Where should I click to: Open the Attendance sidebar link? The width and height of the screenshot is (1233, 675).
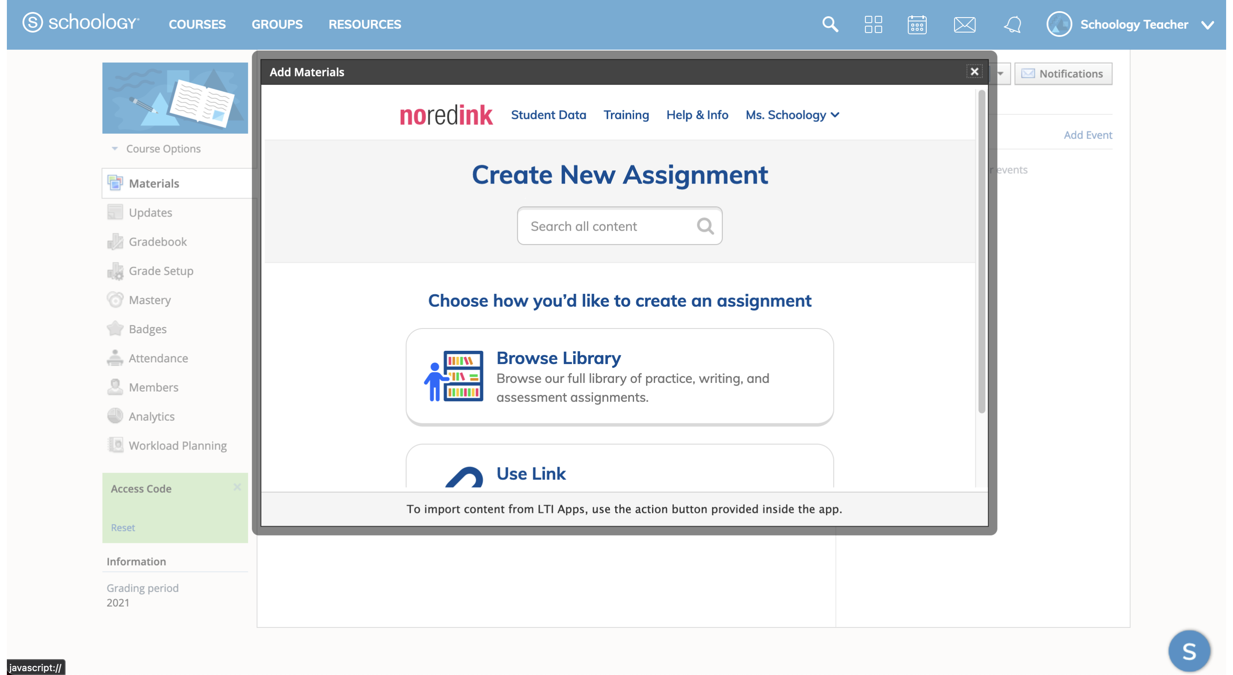click(158, 359)
